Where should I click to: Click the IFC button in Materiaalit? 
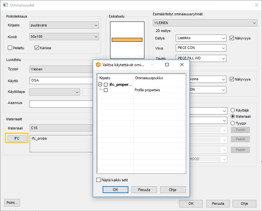(x=17, y=138)
